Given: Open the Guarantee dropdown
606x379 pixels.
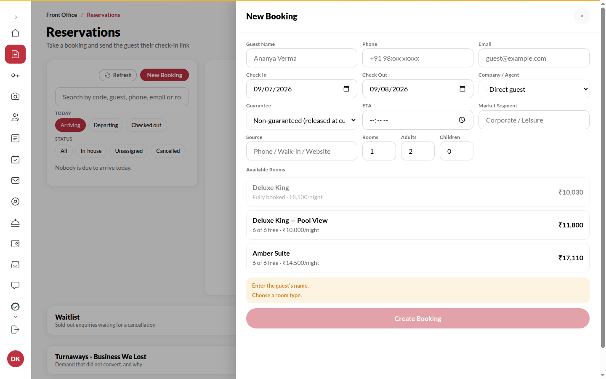Looking at the screenshot, I should [302, 120].
